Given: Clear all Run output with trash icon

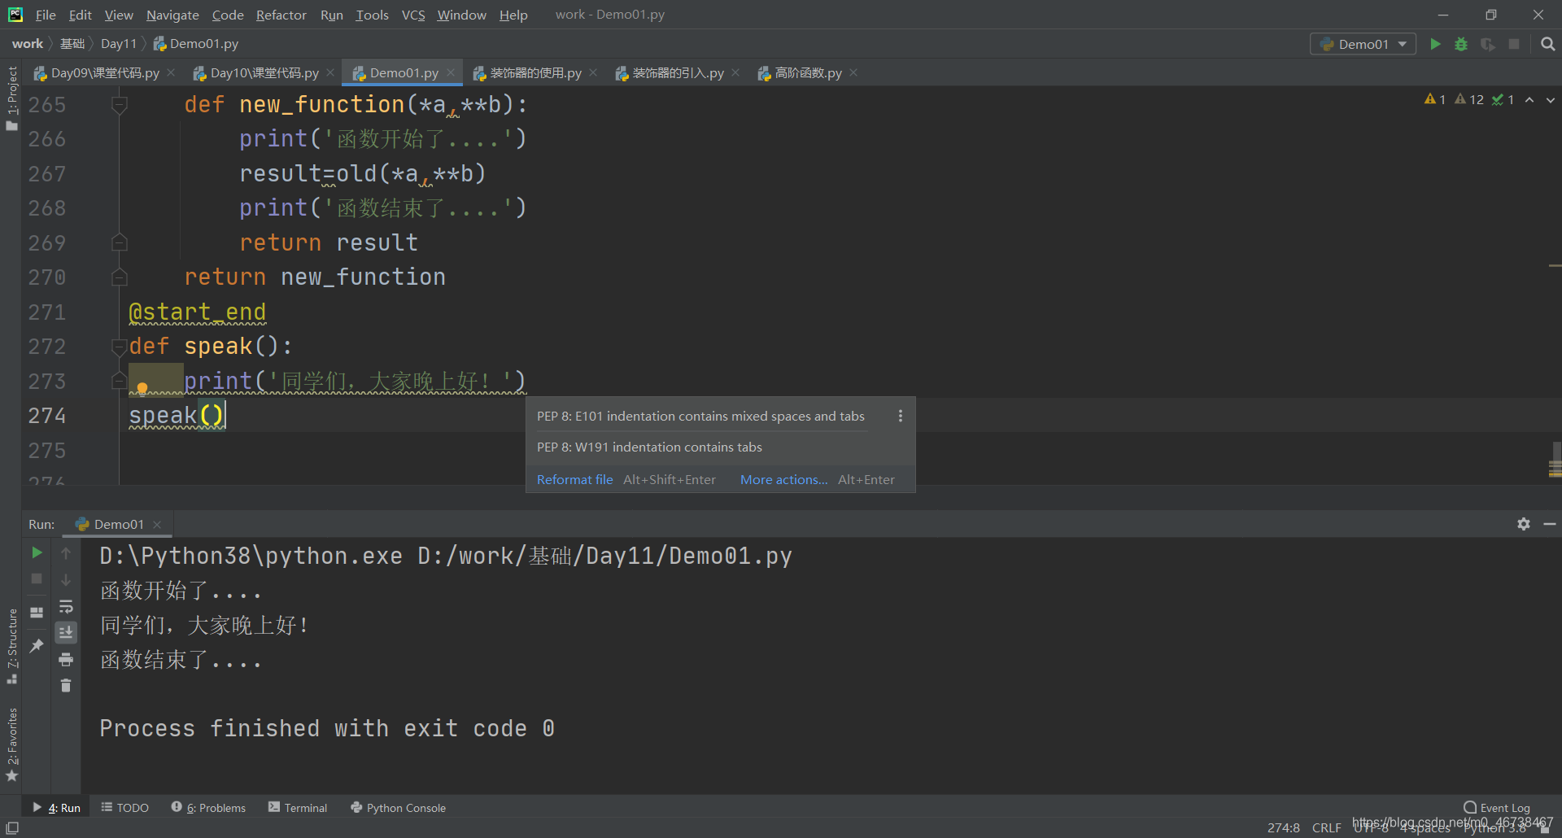Looking at the screenshot, I should click(x=66, y=686).
